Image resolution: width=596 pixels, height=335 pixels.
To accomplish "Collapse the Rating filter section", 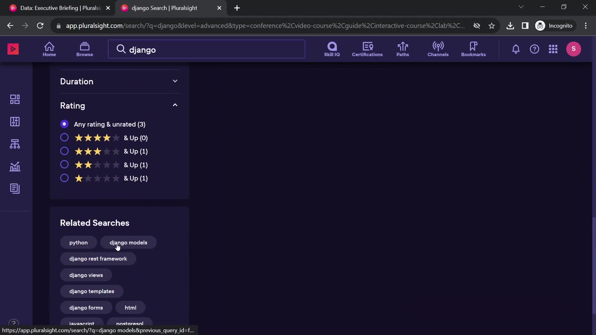I will click(x=175, y=105).
